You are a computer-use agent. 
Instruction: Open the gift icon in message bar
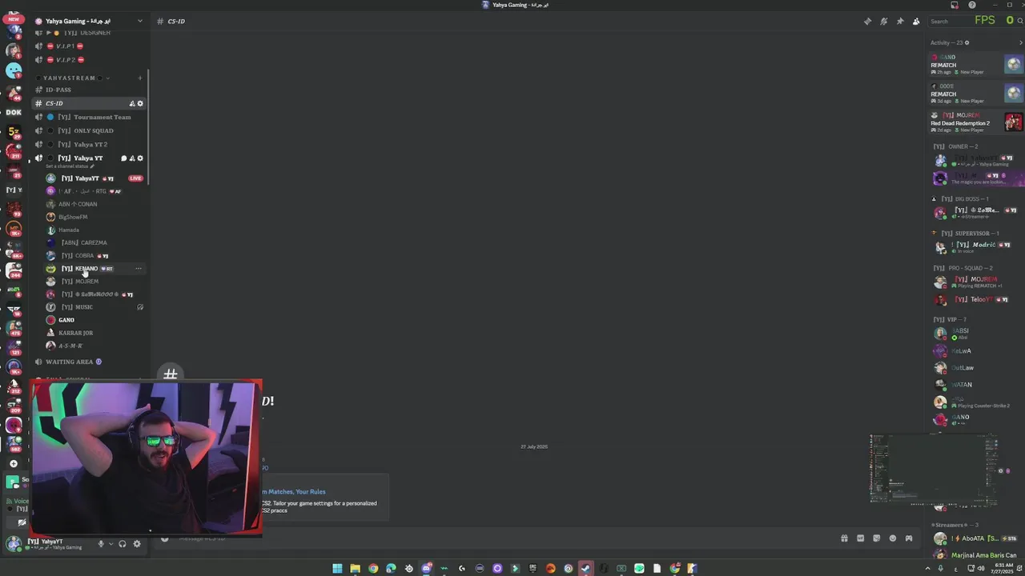click(844, 538)
